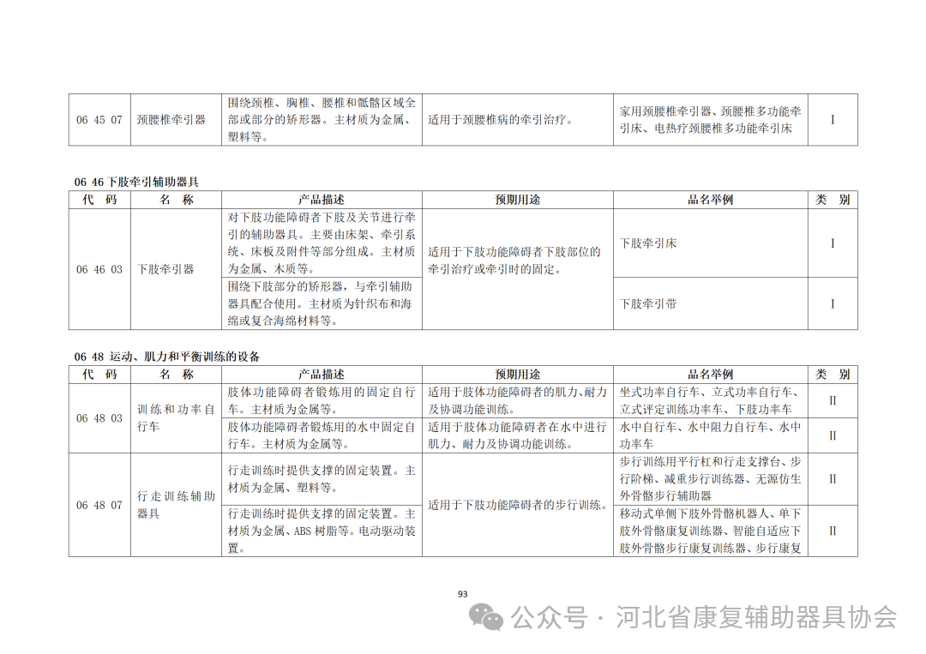Select the 产品描述 column header
926x654 pixels.
coord(322,198)
